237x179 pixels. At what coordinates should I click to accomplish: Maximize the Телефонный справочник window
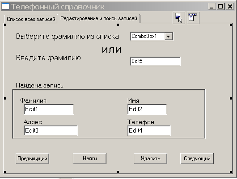[x=220, y=7]
